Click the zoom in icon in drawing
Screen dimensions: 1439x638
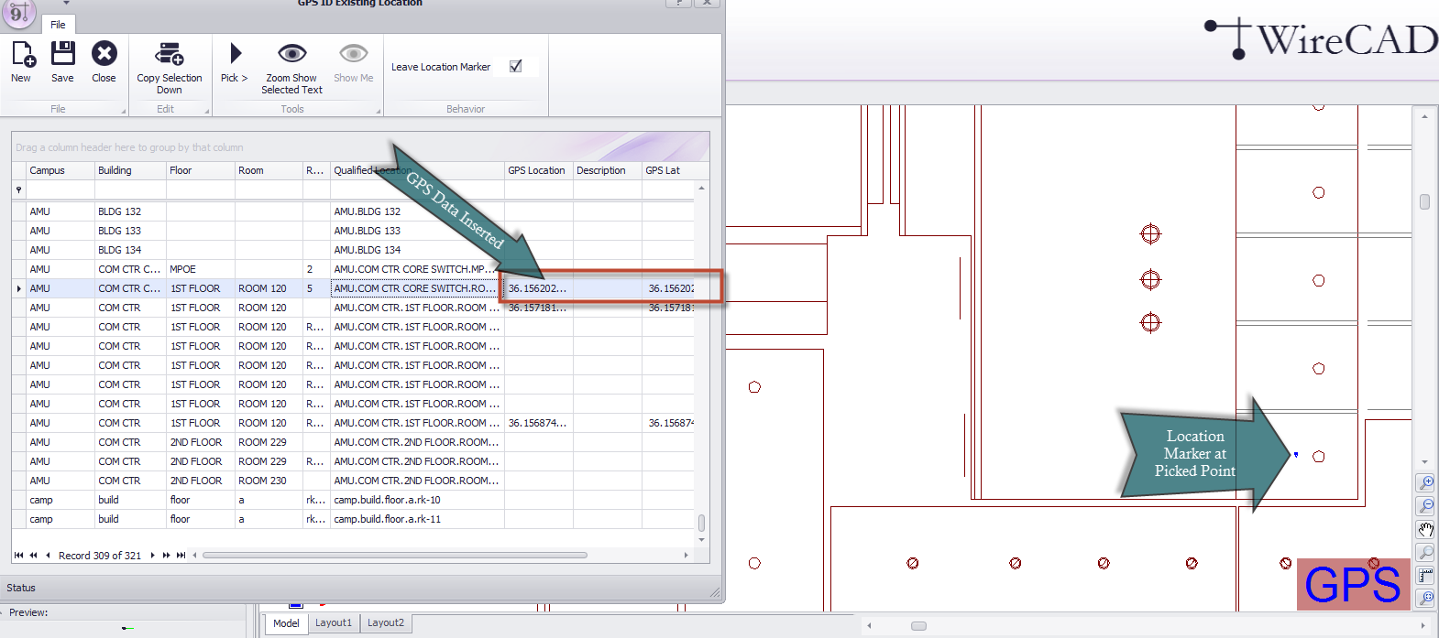click(1425, 482)
